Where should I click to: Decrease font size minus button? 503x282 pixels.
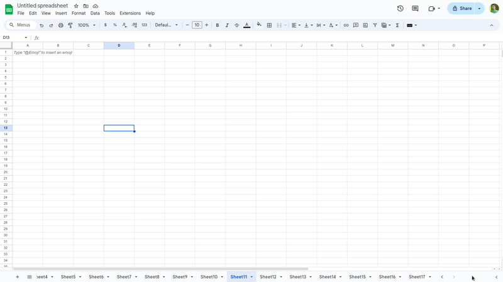(187, 25)
